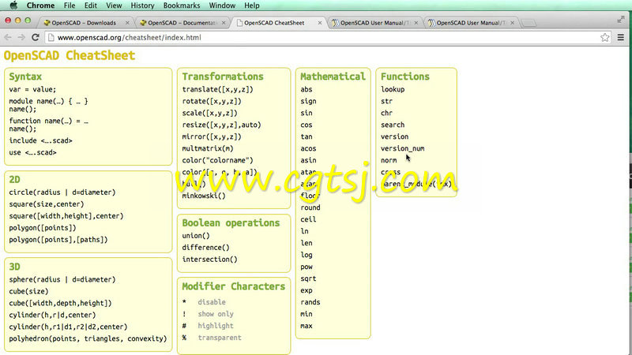632x355 pixels.
Task: Open difference() reference
Action: coord(205,248)
